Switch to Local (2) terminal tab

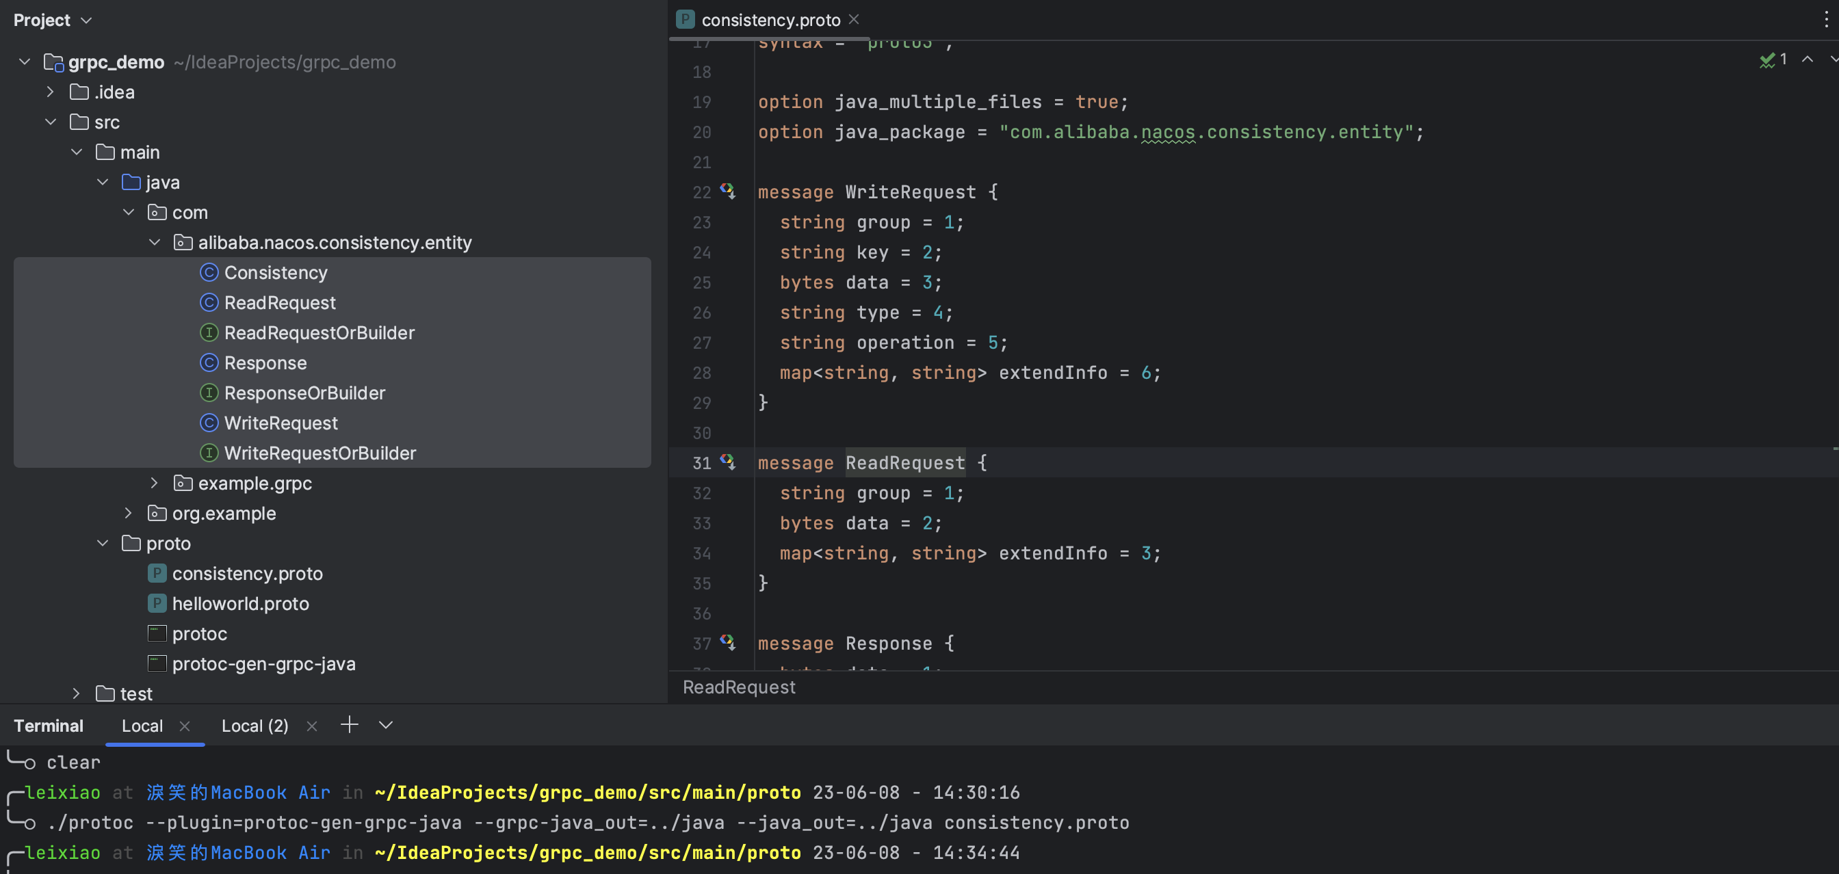254,726
